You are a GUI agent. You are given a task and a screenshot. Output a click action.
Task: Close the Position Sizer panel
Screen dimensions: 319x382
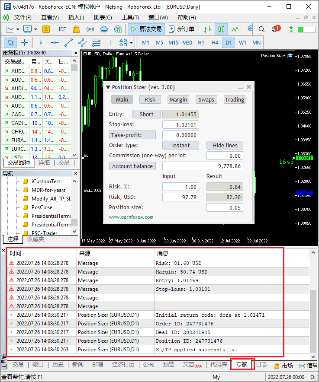(x=249, y=87)
